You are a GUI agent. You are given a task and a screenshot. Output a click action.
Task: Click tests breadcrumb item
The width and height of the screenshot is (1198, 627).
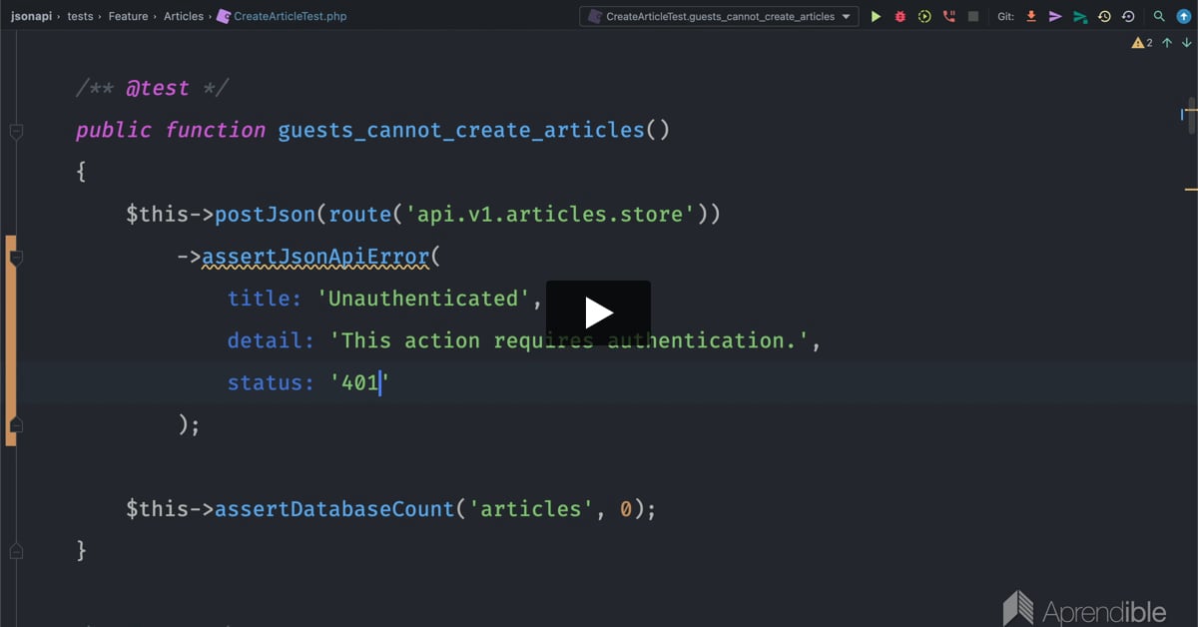click(80, 16)
